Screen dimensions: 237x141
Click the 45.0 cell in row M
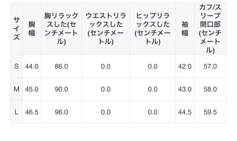[32, 89]
